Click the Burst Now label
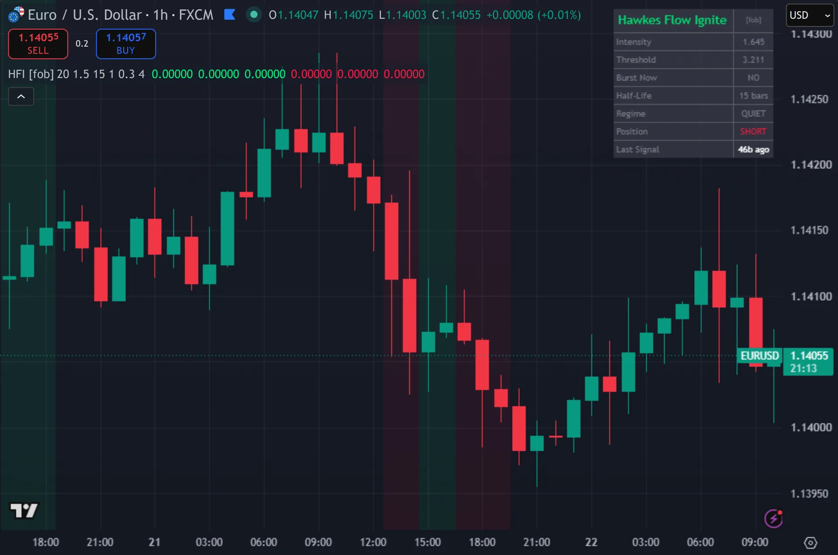This screenshot has height=555, width=838. [x=636, y=78]
